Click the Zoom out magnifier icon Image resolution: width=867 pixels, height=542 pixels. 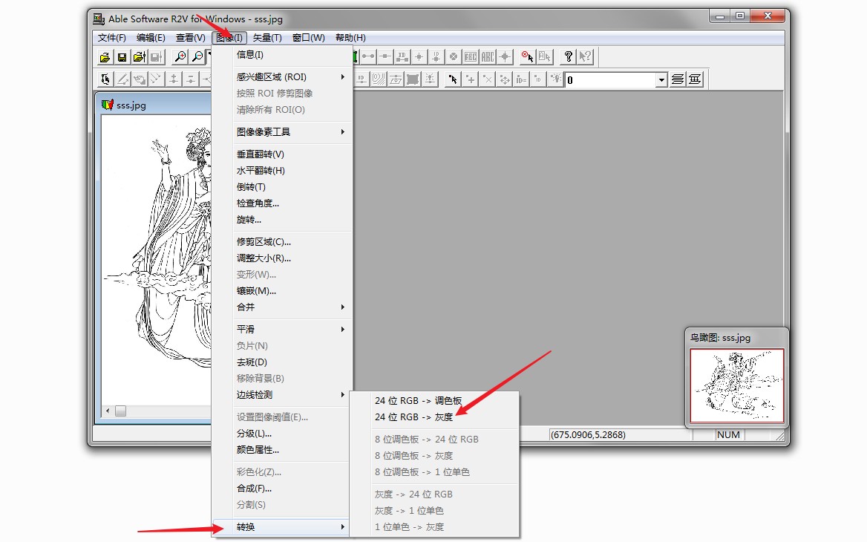pos(197,57)
